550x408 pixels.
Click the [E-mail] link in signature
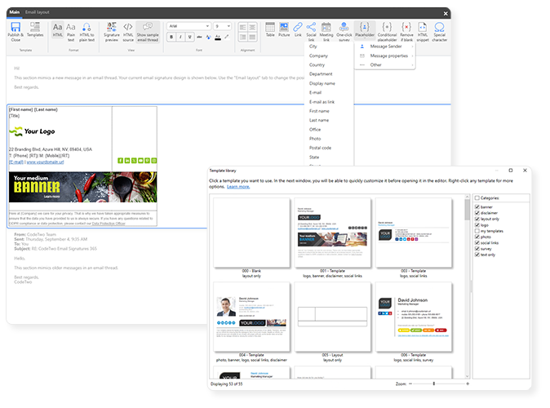pyautogui.click(x=16, y=162)
